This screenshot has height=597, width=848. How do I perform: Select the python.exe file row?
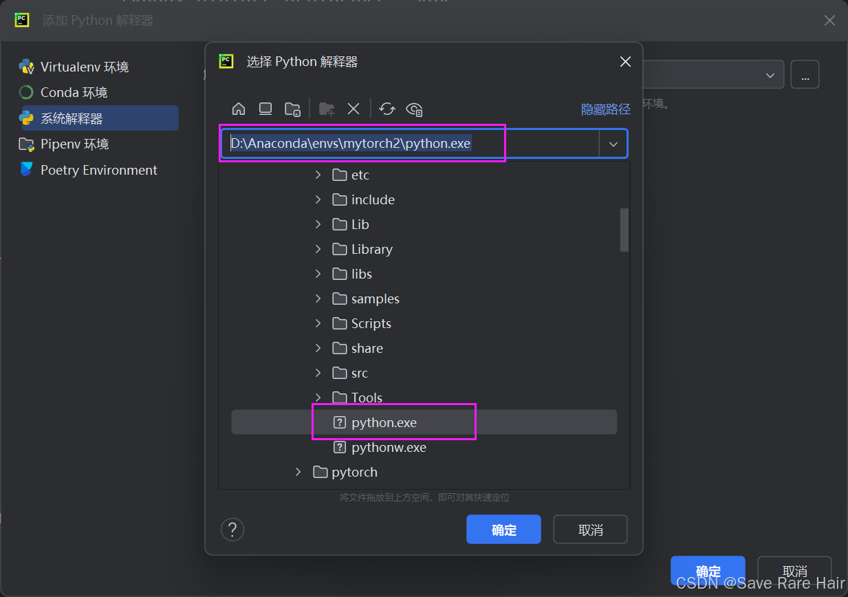pyautogui.click(x=424, y=423)
